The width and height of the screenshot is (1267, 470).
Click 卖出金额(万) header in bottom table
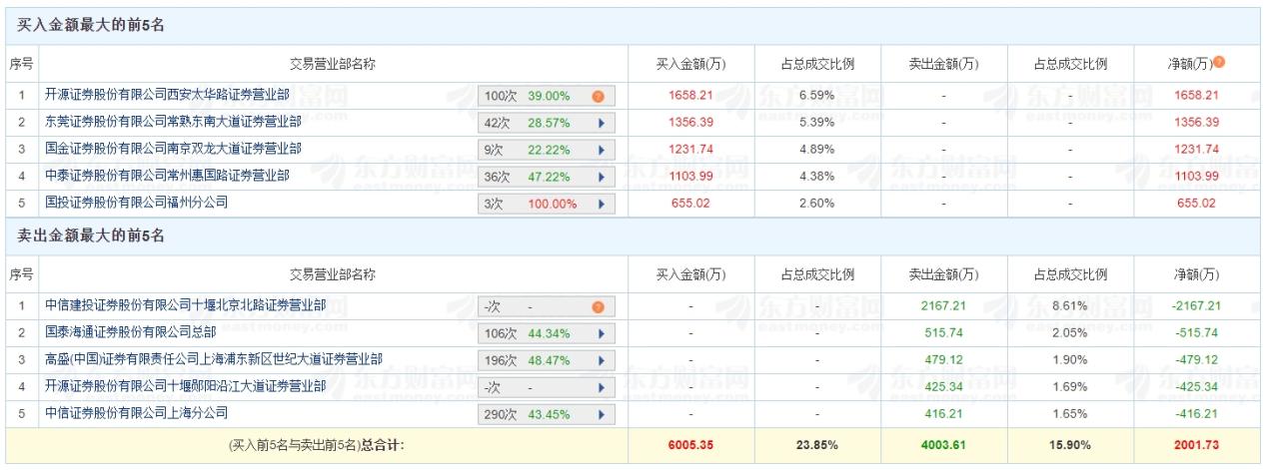[944, 274]
